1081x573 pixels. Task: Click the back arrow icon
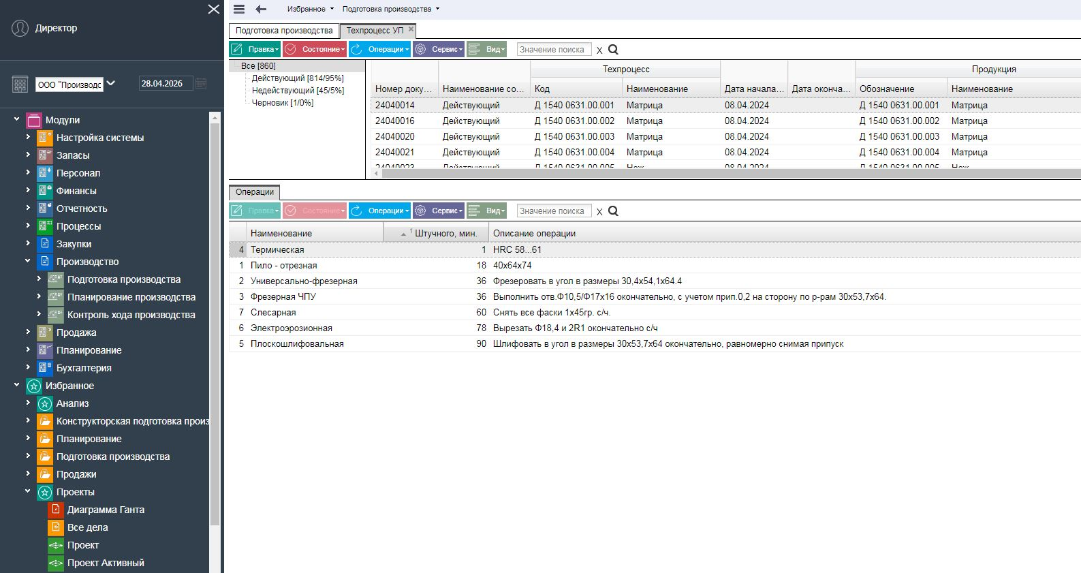(x=260, y=9)
